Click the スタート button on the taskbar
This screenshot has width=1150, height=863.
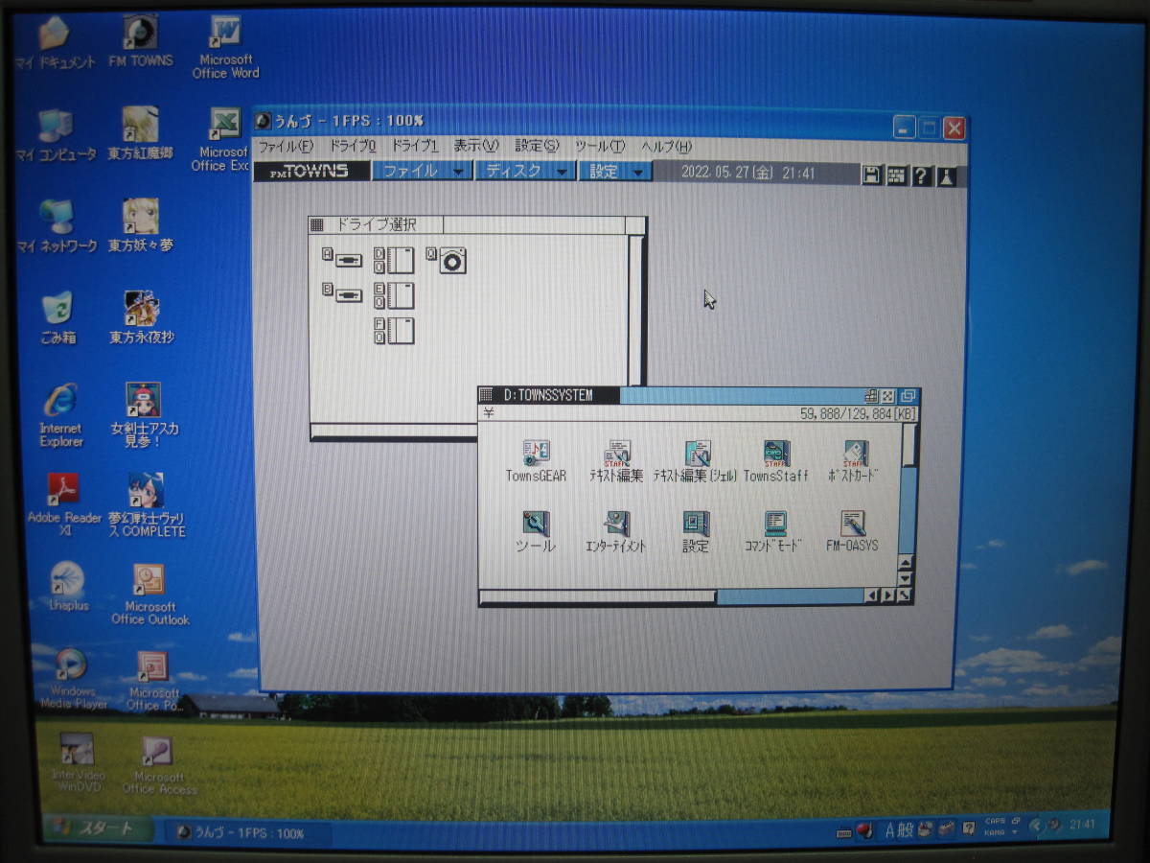[x=99, y=828]
